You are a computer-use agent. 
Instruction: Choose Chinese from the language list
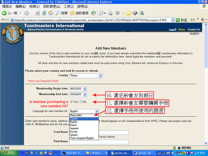click(x=74, y=119)
